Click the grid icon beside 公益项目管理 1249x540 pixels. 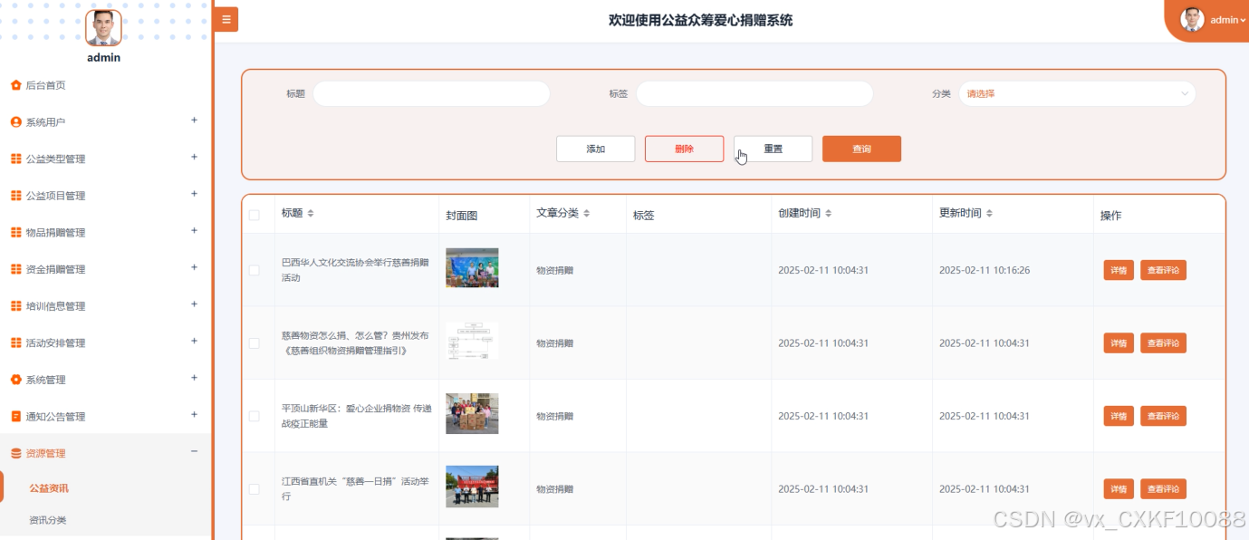[15, 196]
